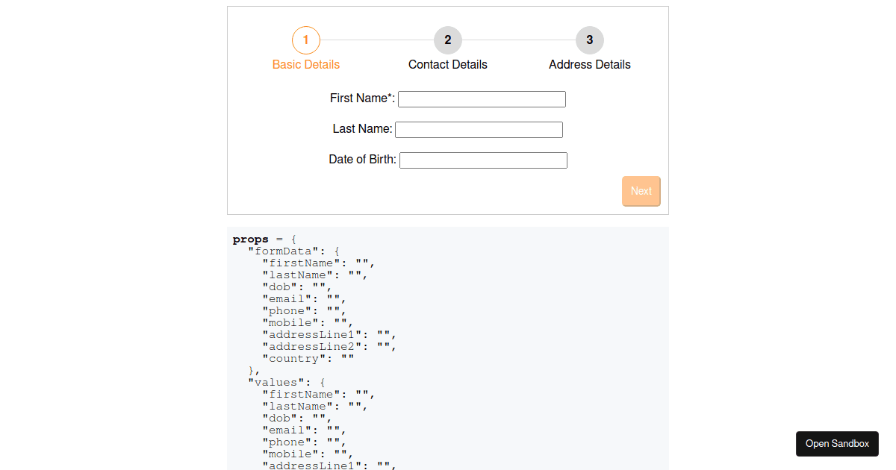The image size is (896, 470).
Task: Select step 3 circle in the wizard
Action: point(590,40)
